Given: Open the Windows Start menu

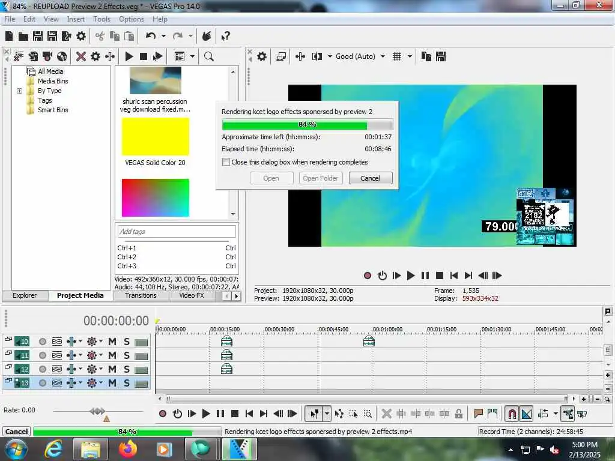Looking at the screenshot, I should pyautogui.click(x=16, y=449).
